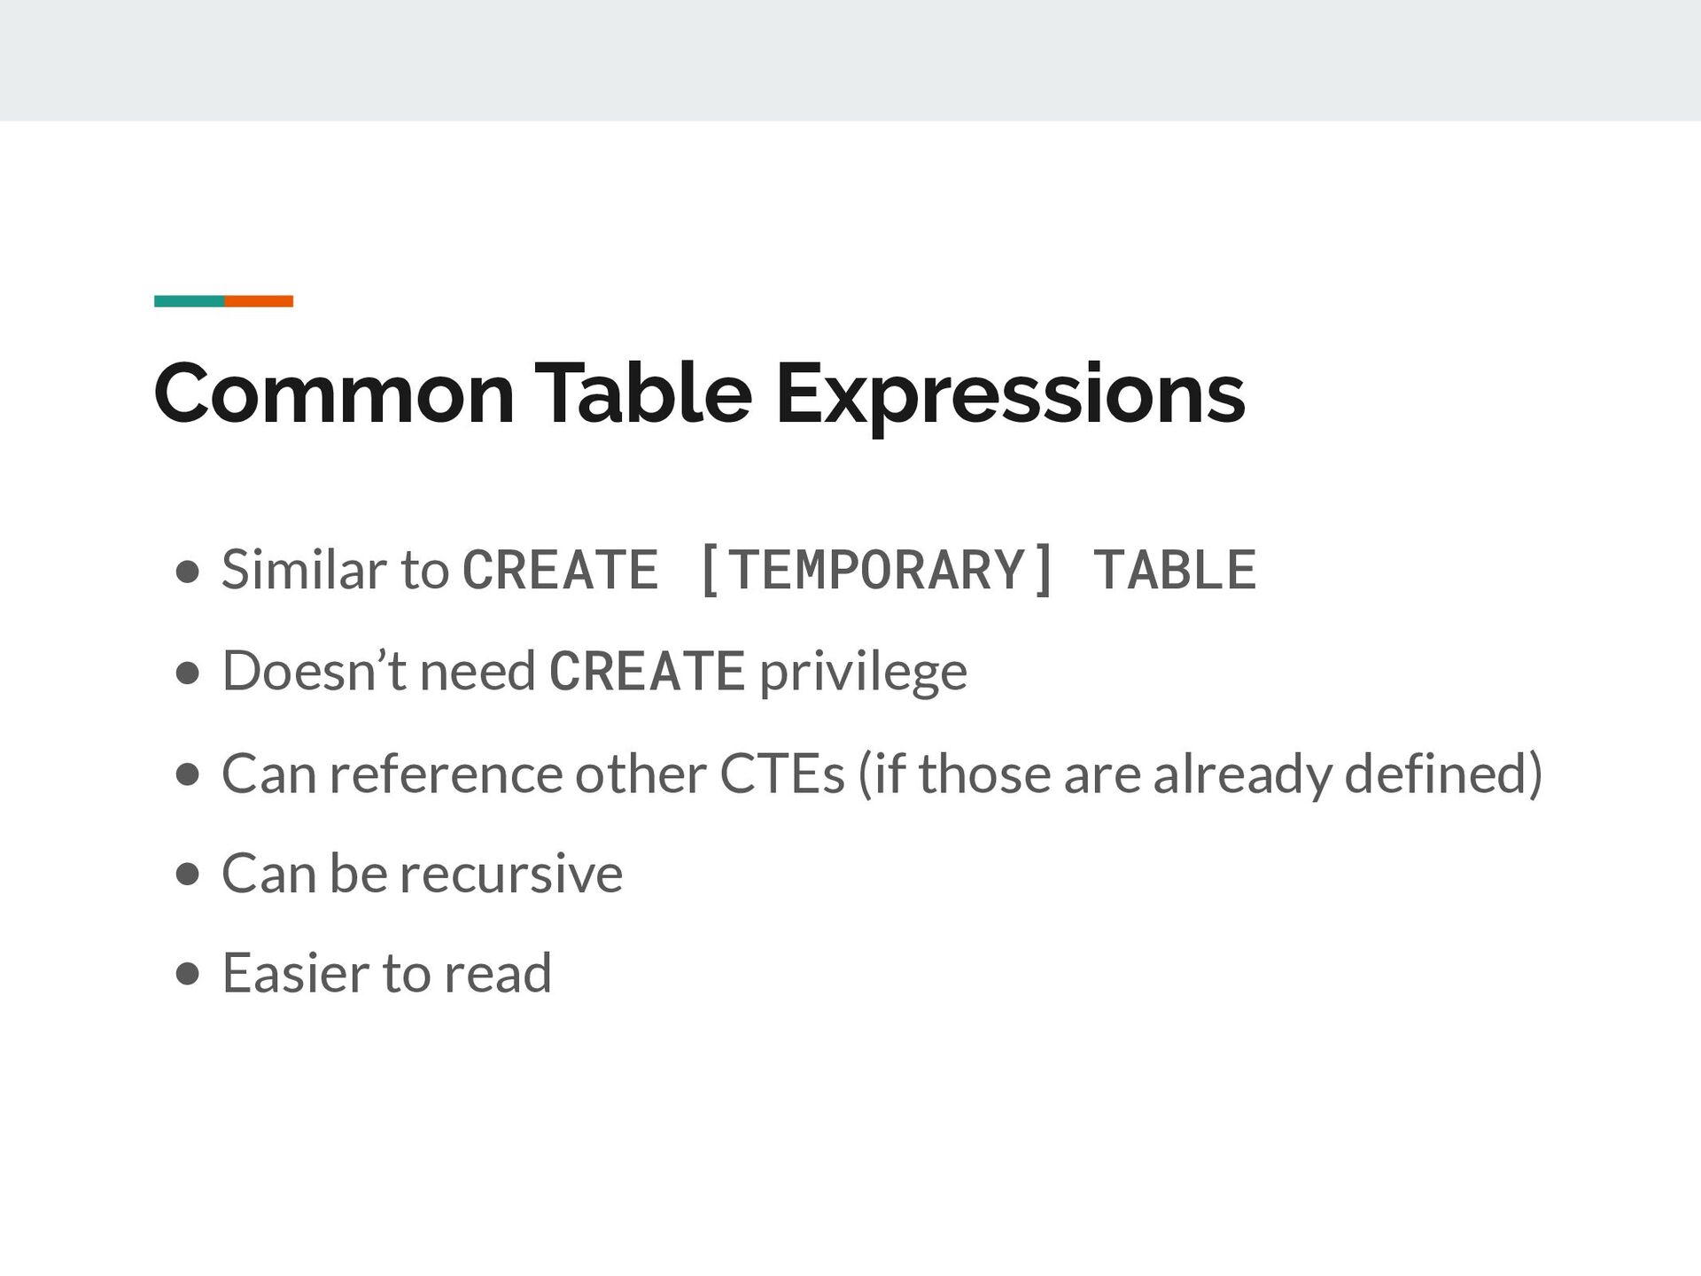Click "Doesn't need" text in second bullet
The width and height of the screenshot is (1701, 1276).
379,670
